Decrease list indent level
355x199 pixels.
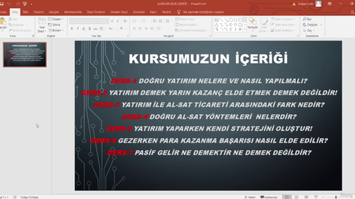(154, 21)
